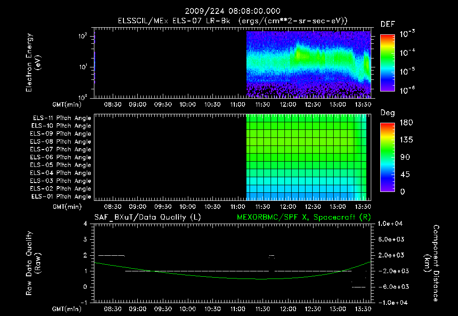Click the -1 tick on the data quality axis
This screenshot has width=458, height=316.
84,303
